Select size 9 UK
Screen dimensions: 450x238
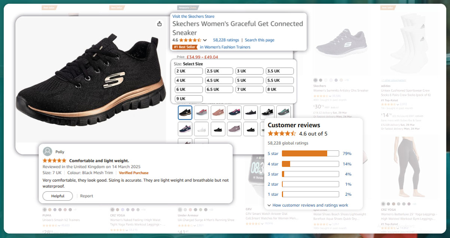(189, 99)
